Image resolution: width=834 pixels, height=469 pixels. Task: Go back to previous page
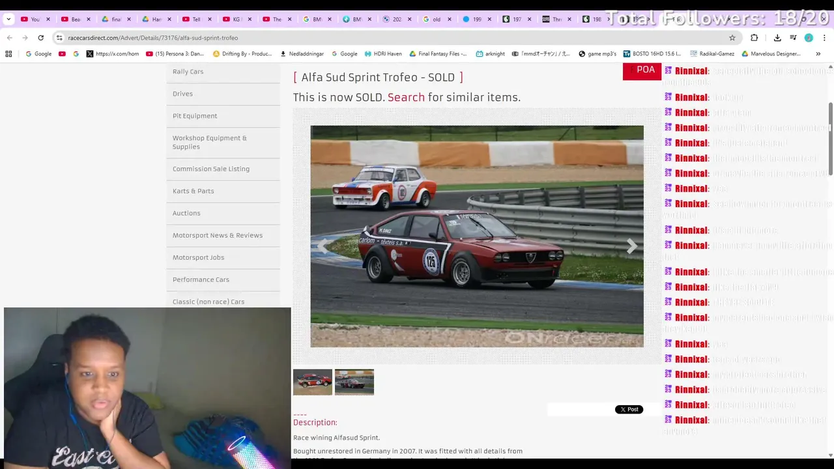pos(9,38)
